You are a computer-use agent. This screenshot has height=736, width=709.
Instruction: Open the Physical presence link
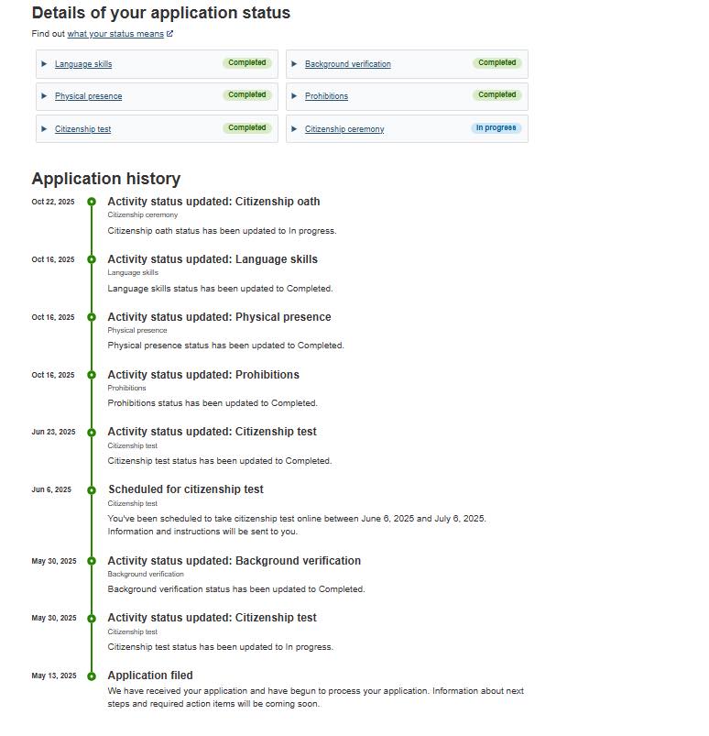click(88, 96)
